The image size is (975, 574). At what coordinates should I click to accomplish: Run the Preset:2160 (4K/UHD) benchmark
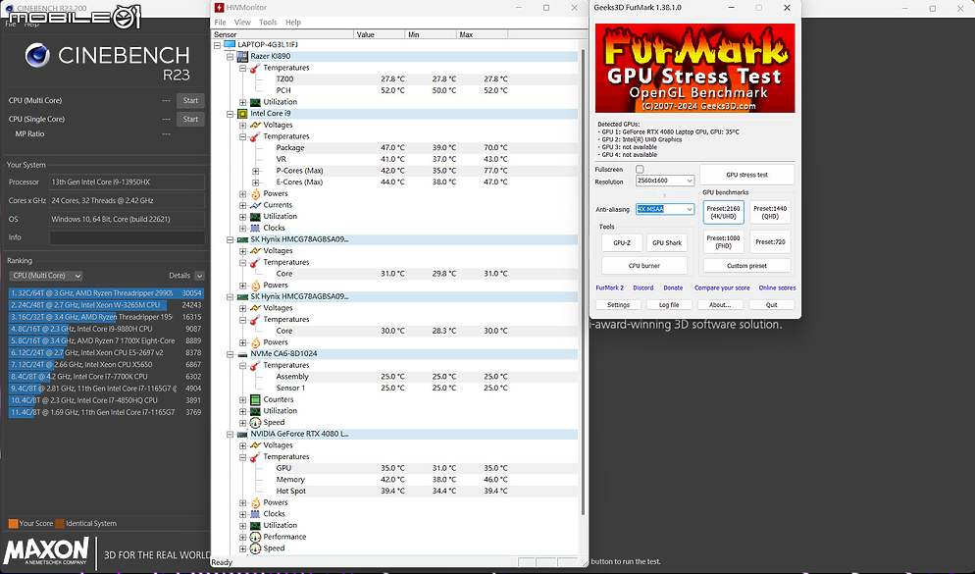click(x=723, y=213)
